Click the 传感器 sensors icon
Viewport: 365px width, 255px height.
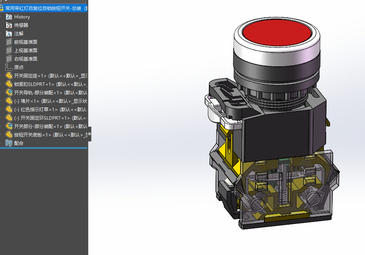point(9,25)
